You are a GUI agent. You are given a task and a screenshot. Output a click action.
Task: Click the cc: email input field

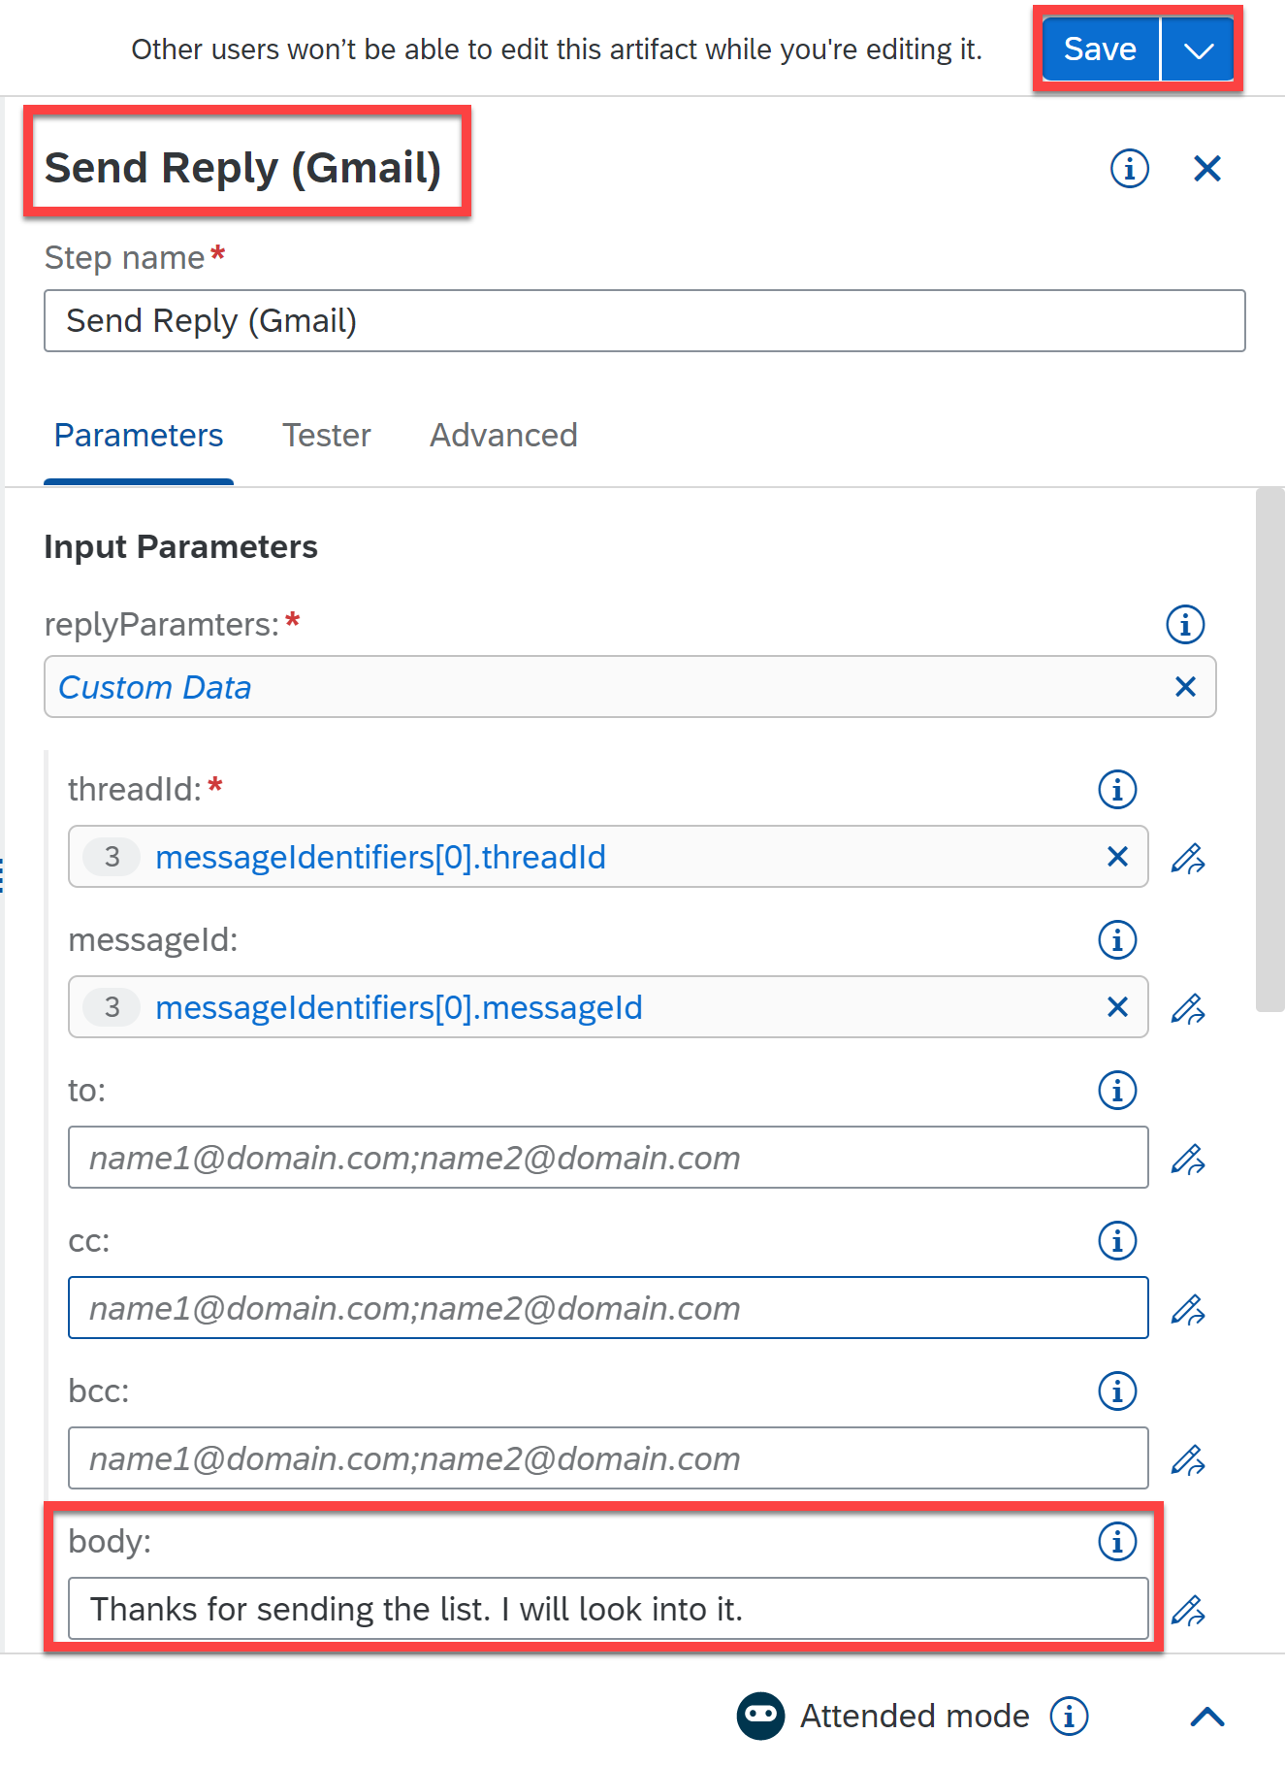click(x=608, y=1308)
